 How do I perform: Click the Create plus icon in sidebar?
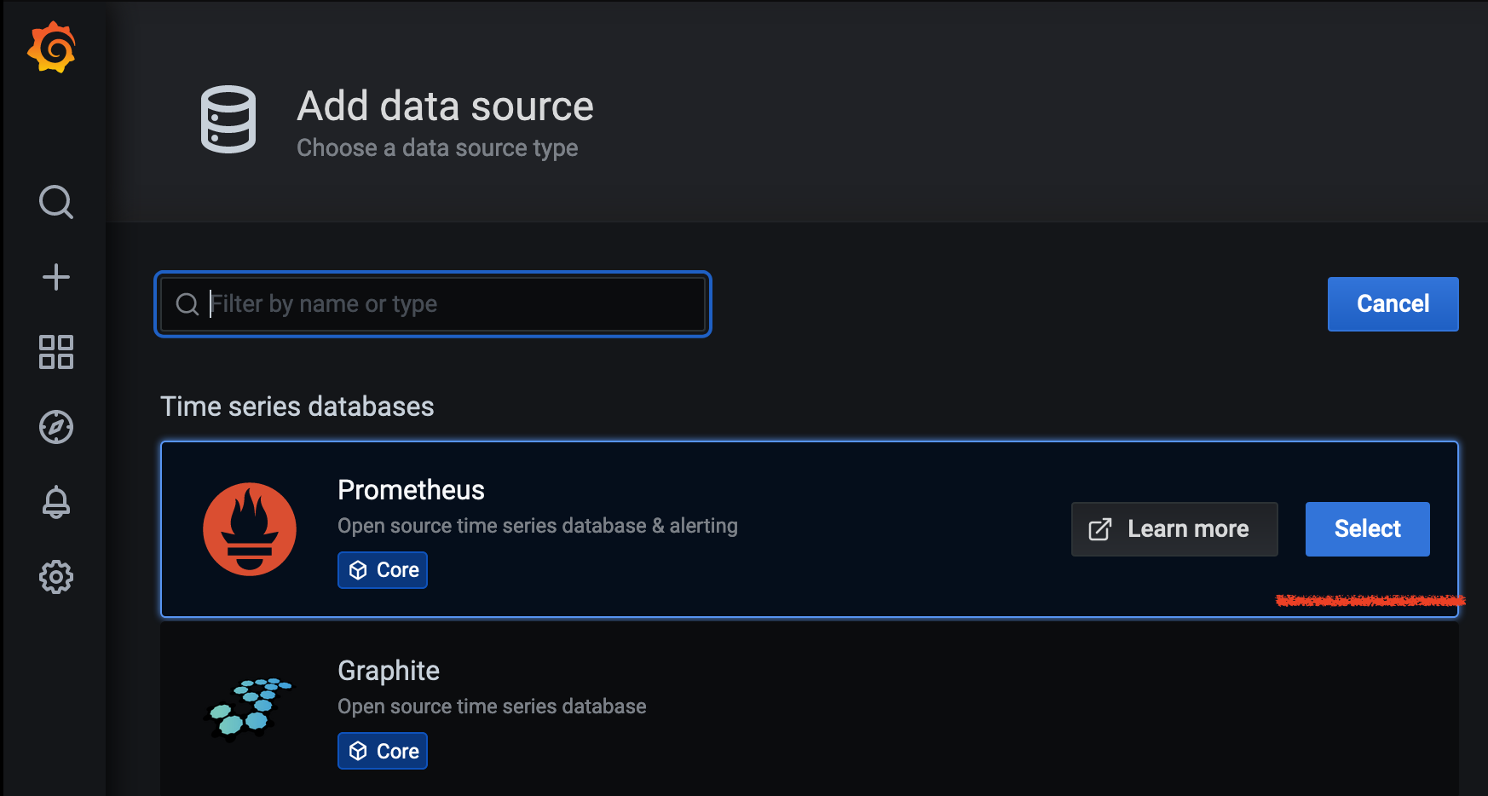56,277
